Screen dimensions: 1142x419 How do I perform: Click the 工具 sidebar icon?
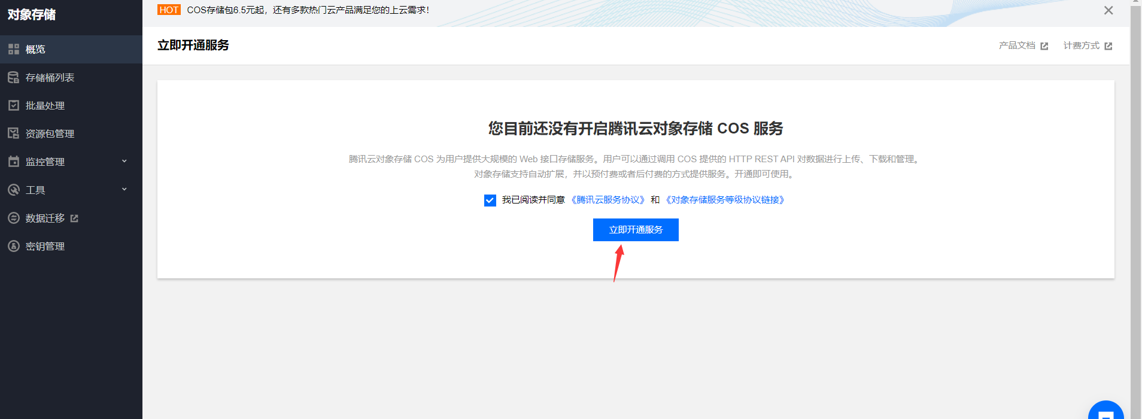pos(14,190)
